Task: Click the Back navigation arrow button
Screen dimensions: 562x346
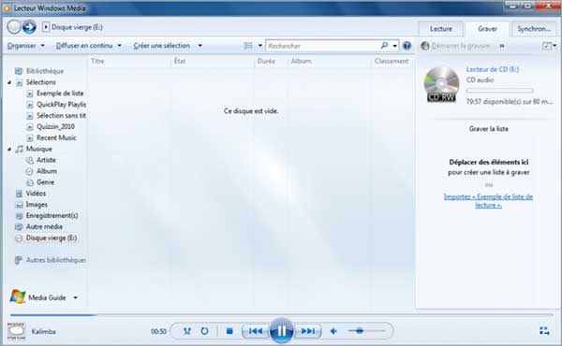Action: [x=14, y=27]
